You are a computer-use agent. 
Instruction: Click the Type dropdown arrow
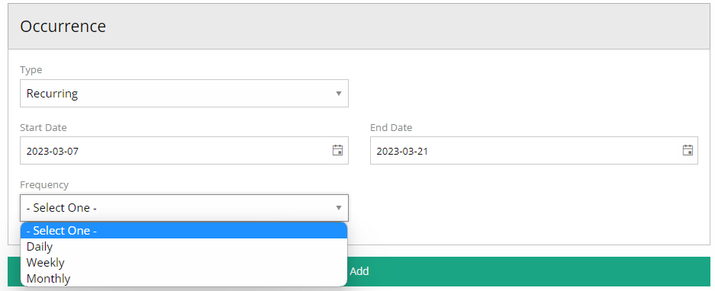338,94
